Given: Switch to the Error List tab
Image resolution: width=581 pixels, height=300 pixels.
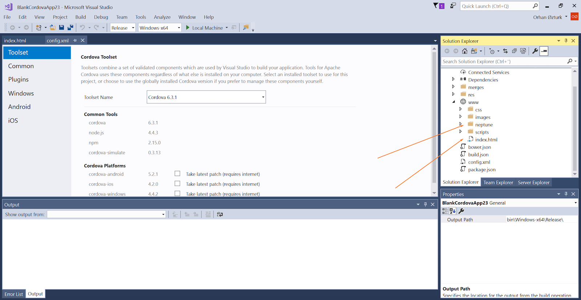Looking at the screenshot, I should pyautogui.click(x=14, y=294).
